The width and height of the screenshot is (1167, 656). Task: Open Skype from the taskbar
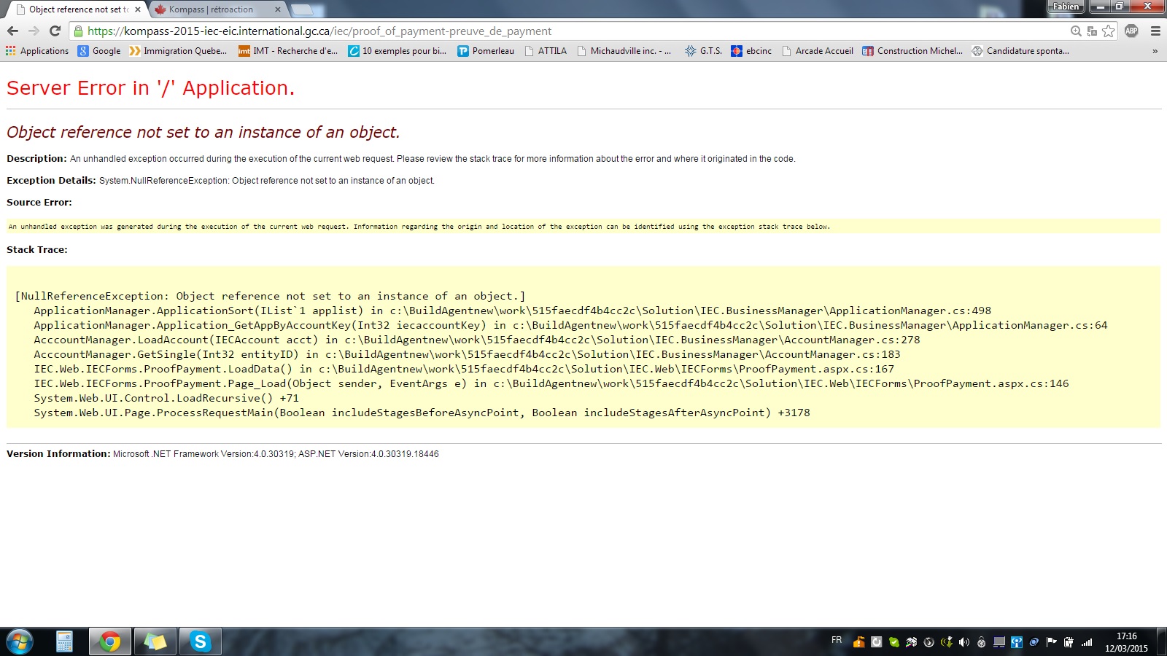click(200, 641)
